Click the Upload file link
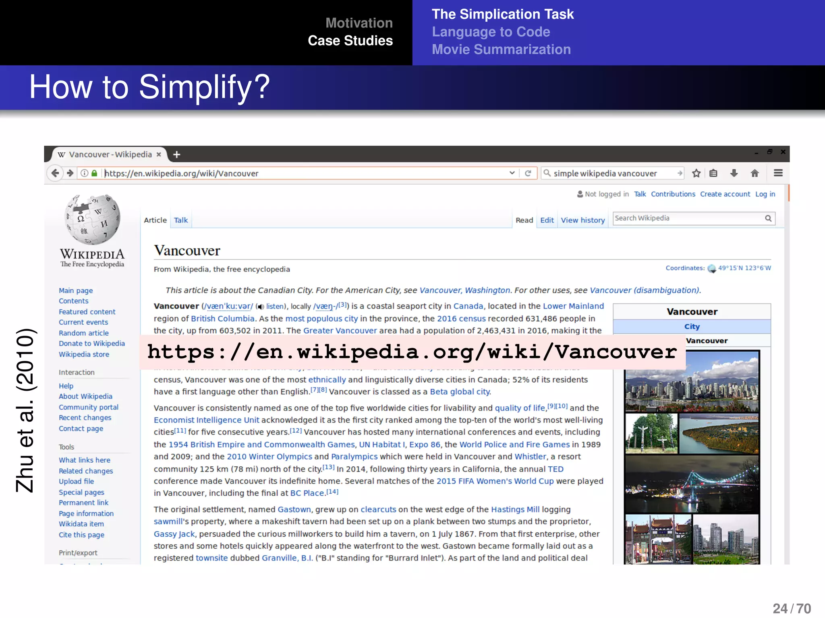Screen dimensions: 825x618 point(76,481)
